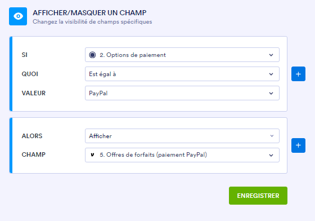Viewport: 315px width, 221px height.
Task: Save the condition with ENREGISTRER
Action: click(x=258, y=196)
